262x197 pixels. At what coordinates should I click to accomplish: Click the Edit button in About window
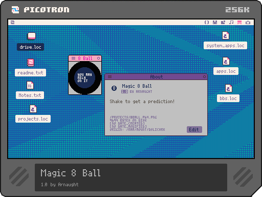[x=194, y=129]
